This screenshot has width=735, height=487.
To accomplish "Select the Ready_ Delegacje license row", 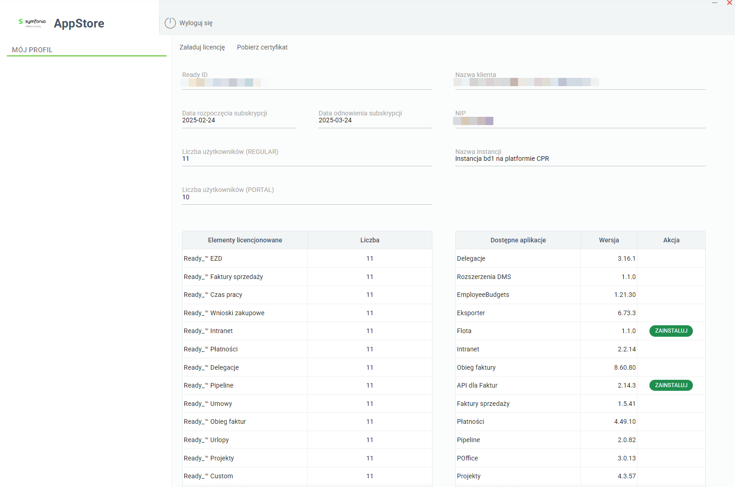I will 307,367.
